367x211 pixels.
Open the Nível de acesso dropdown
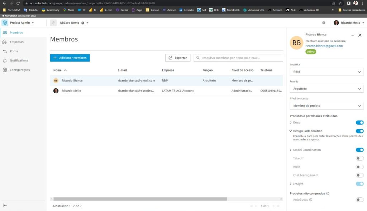point(327,106)
